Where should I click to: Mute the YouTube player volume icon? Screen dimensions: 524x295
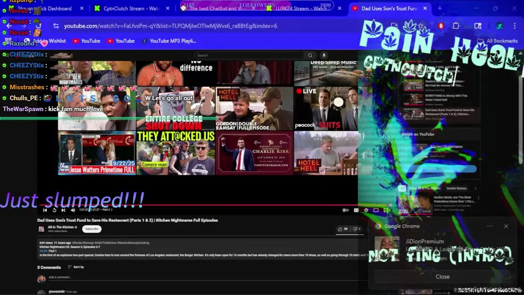point(73,210)
